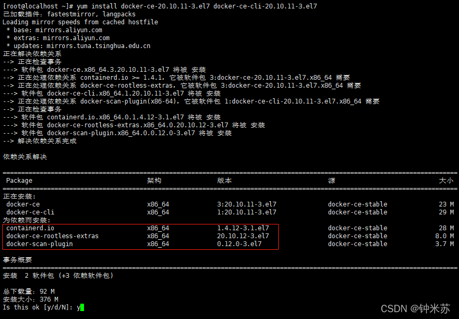Select the containerd.io.x86_64.0.1.4.12-3.1.el7 将被 安装 line
Viewport: 459px width, 319px height.
point(112,117)
